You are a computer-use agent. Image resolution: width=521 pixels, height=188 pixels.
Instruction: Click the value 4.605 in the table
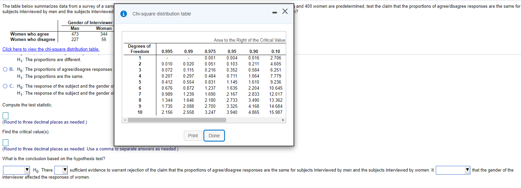click(275, 64)
